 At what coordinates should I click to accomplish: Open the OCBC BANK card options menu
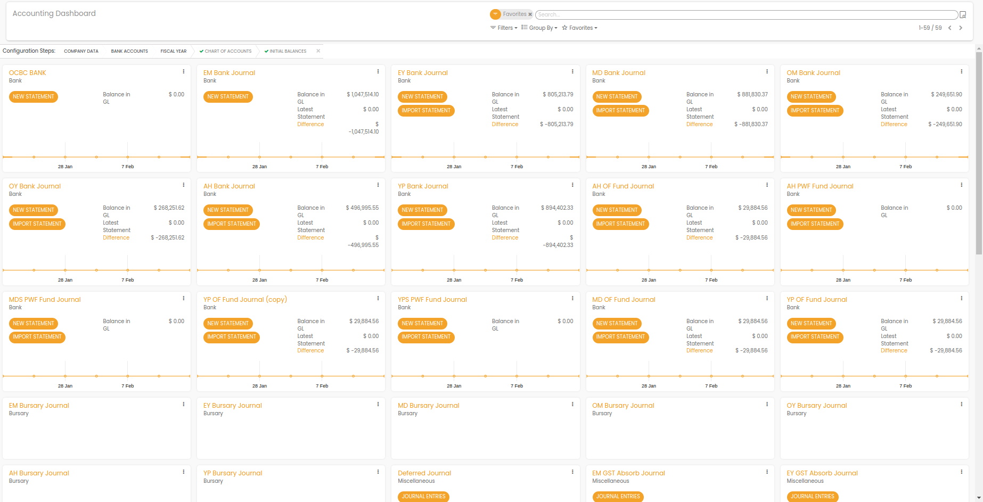(184, 71)
